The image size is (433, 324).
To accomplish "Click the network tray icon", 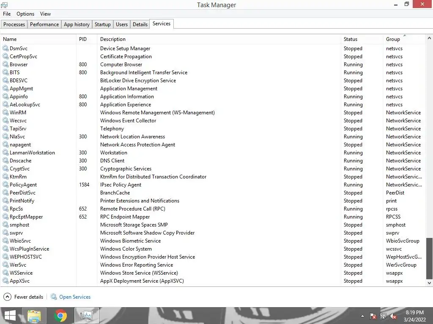I will tap(383, 316).
